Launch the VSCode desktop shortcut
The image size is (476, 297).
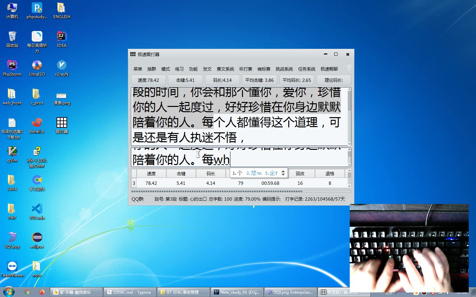tap(37, 212)
